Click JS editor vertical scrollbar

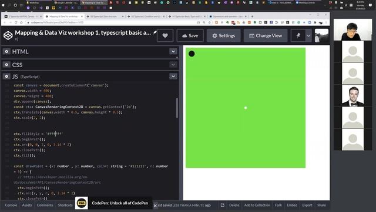point(177,108)
